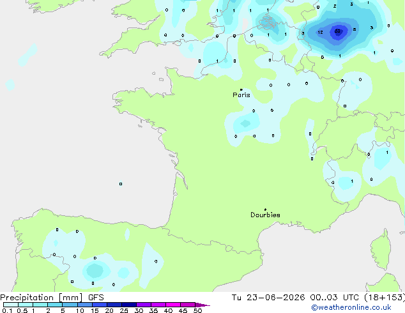Viewport: 405px width, 313px height.
Task: Open the weatheronline.co.uk copyright link
Action: tap(351, 307)
